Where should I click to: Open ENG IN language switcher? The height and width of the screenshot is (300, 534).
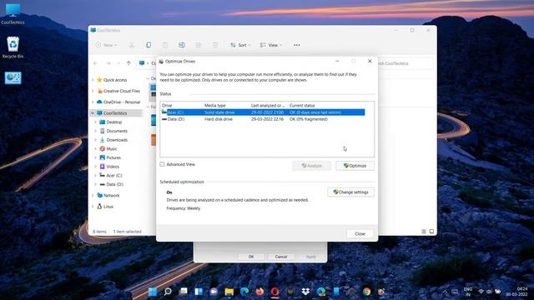[468, 292]
